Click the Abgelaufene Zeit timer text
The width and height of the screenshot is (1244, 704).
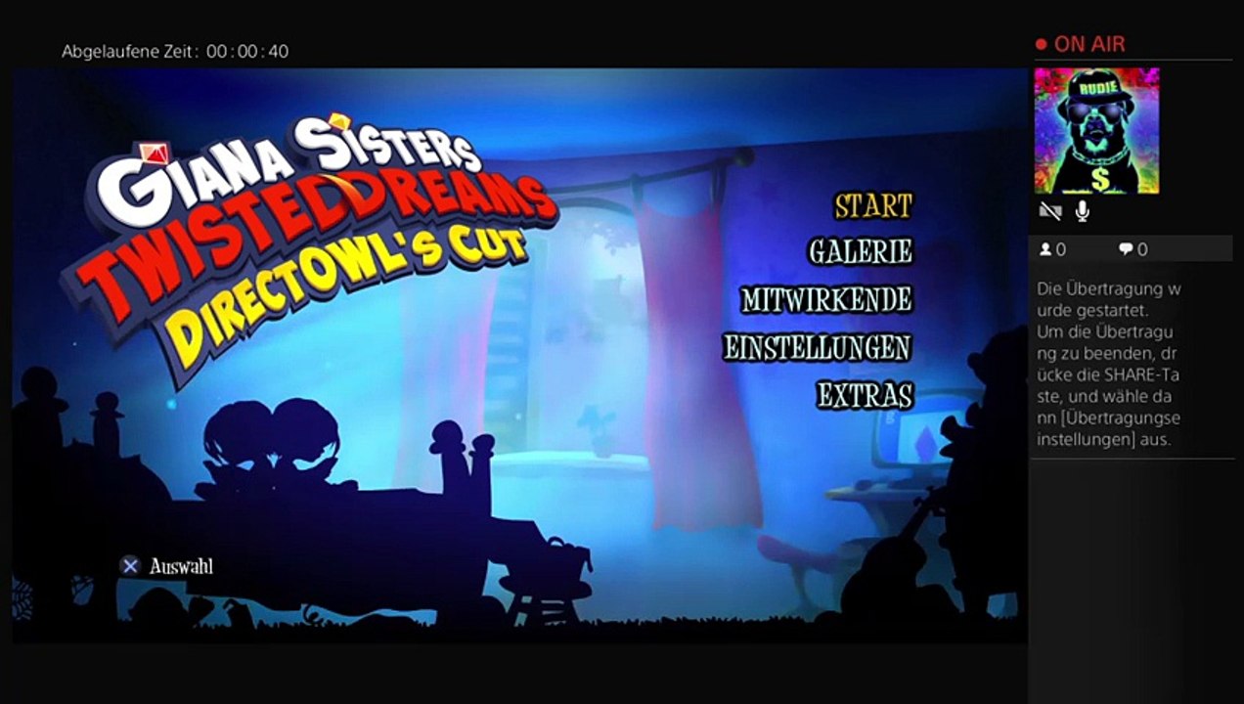[x=175, y=51]
